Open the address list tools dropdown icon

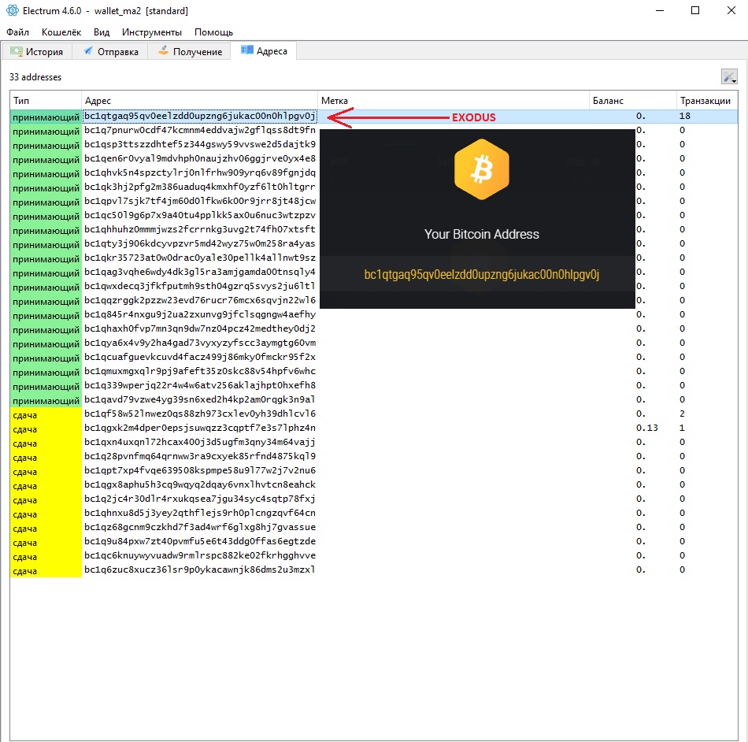click(x=729, y=76)
